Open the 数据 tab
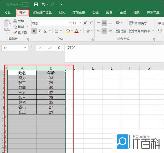Viewport: 164px width, 153px height. [x=109, y=13]
